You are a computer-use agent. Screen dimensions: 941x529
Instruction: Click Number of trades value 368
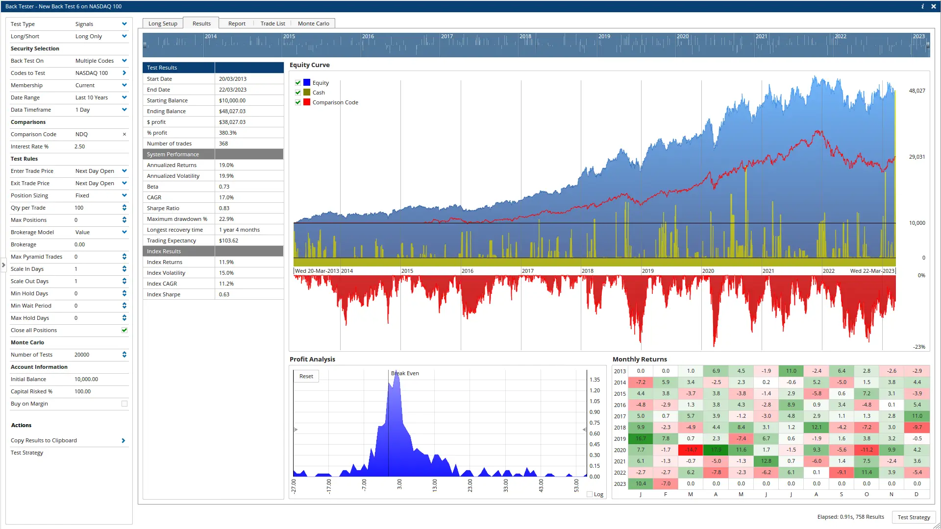point(223,144)
